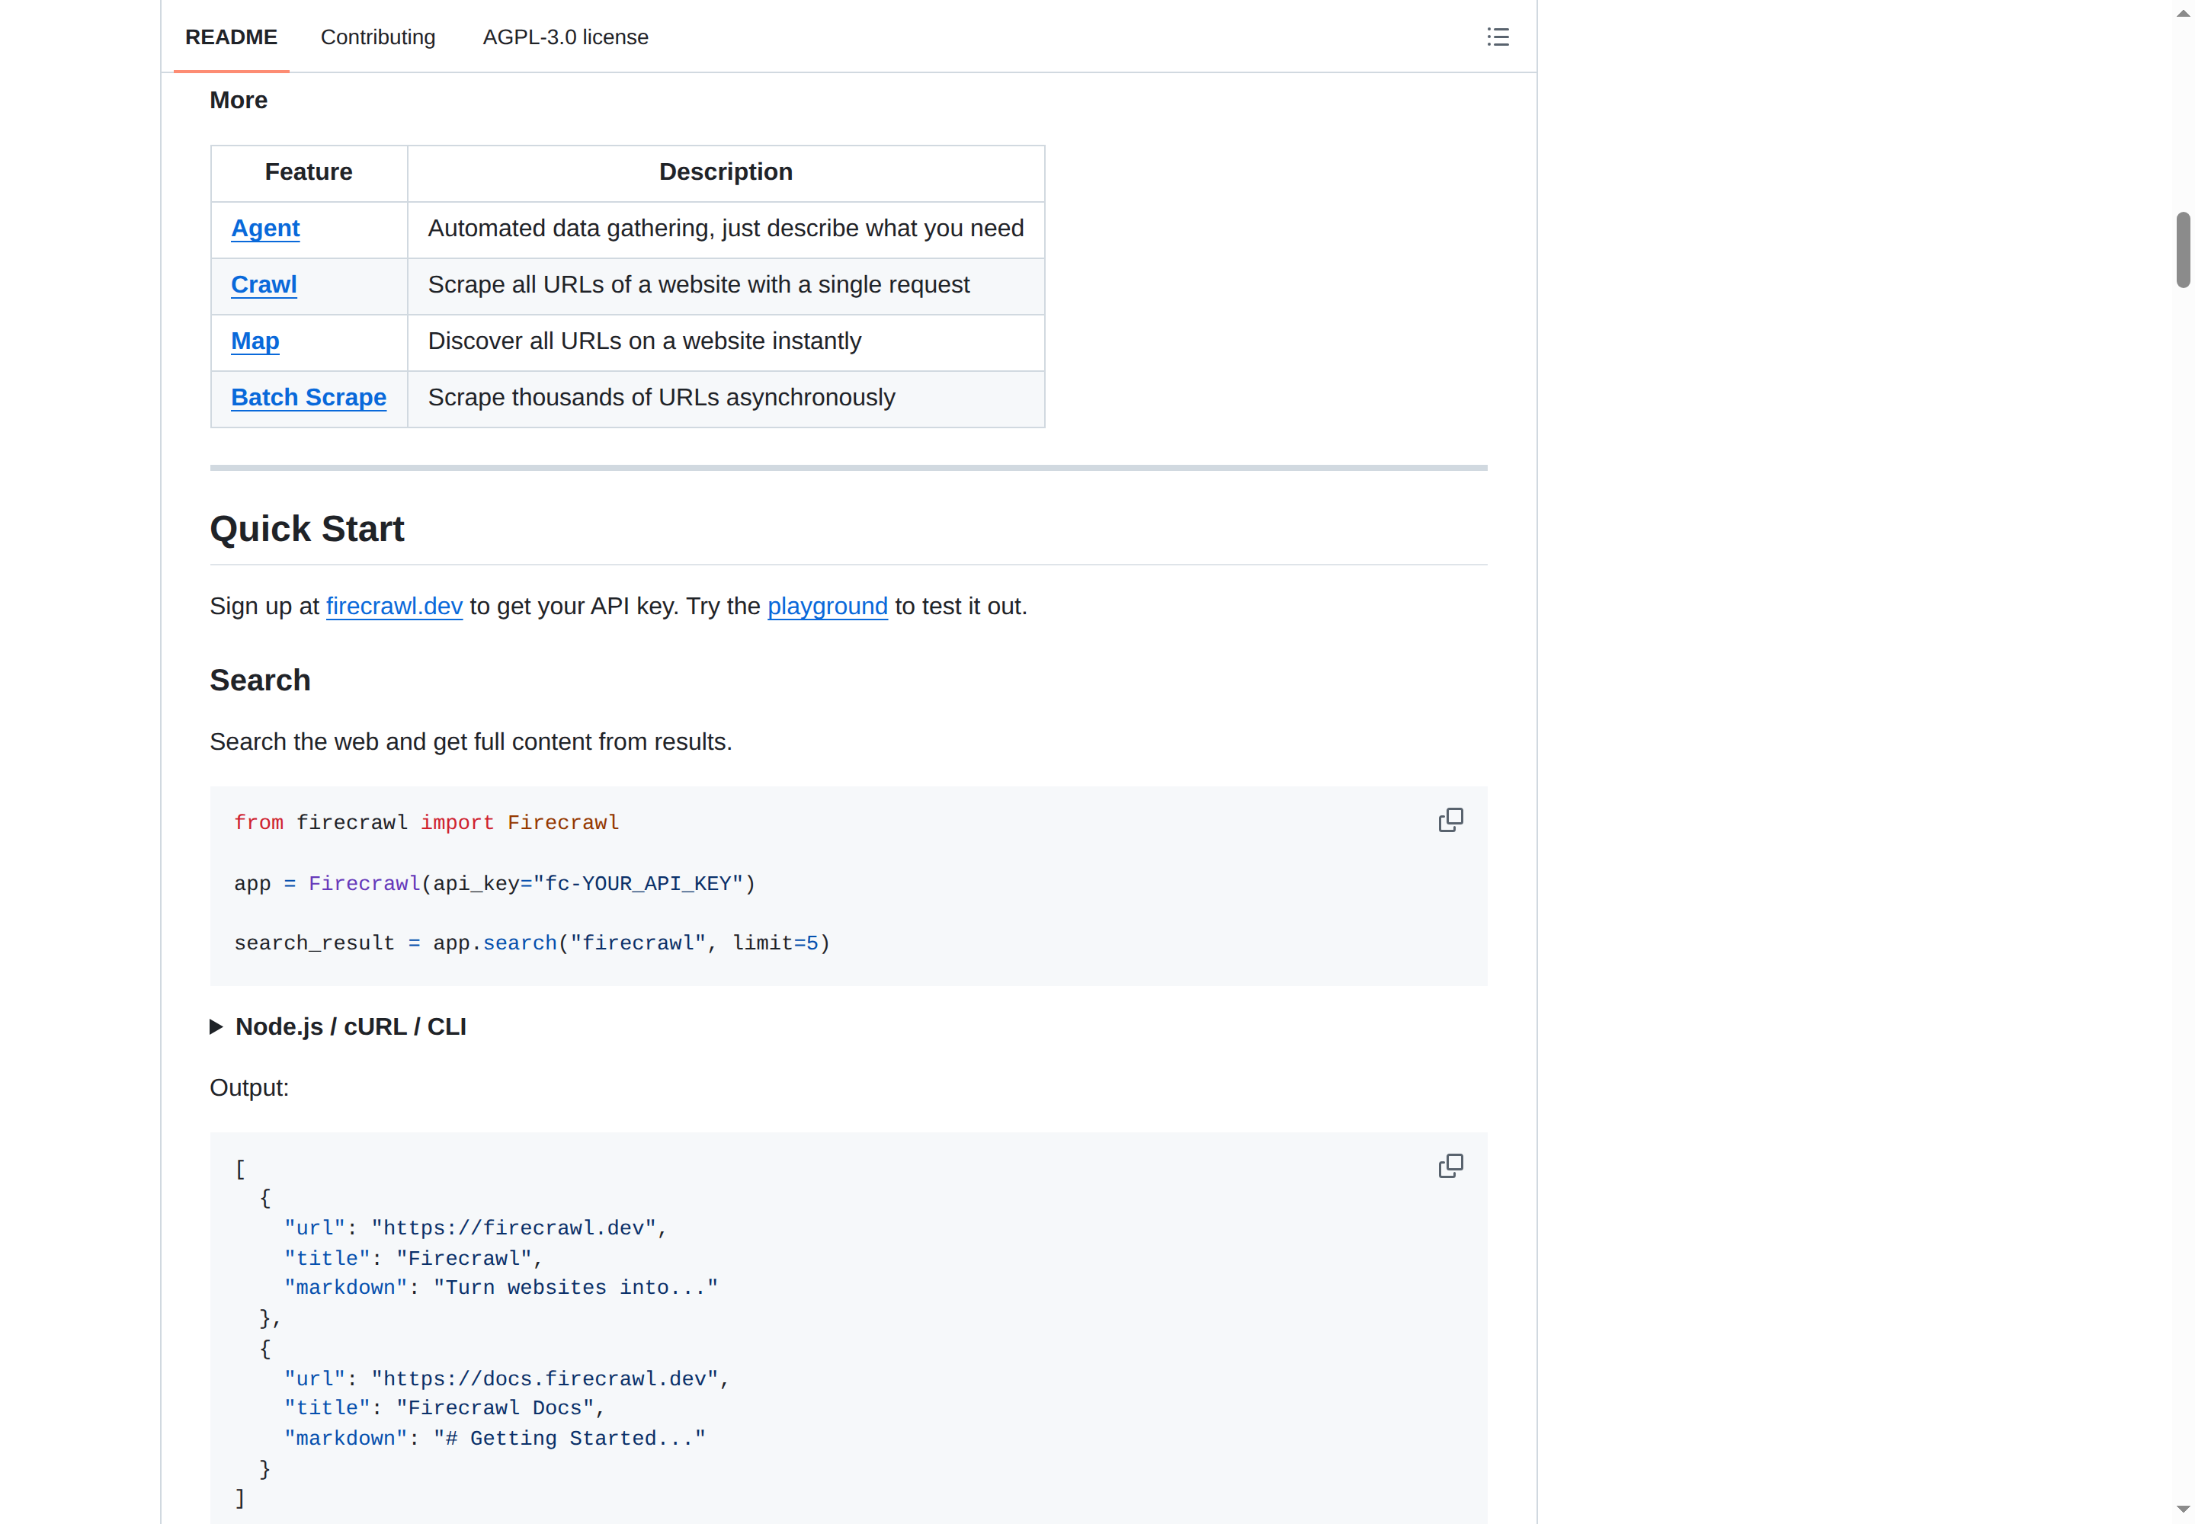Click 'Discover all URLs on a website instantly' cell
2195x1524 pixels.
click(726, 342)
